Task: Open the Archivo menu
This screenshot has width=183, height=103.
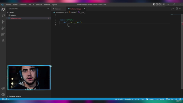Action: pos(8,5)
